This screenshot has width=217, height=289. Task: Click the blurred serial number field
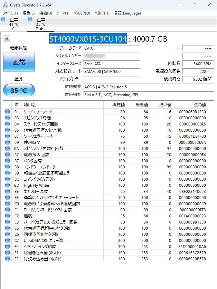[112, 56]
